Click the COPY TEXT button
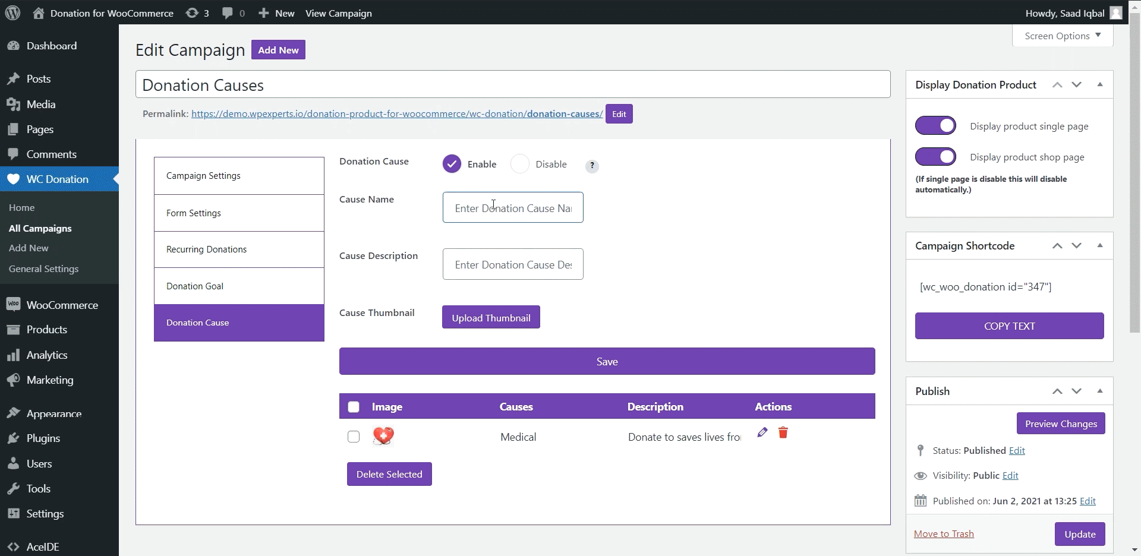 click(x=1009, y=326)
